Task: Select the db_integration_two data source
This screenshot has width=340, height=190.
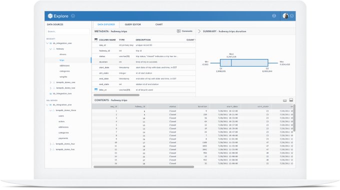Action: click(x=62, y=93)
